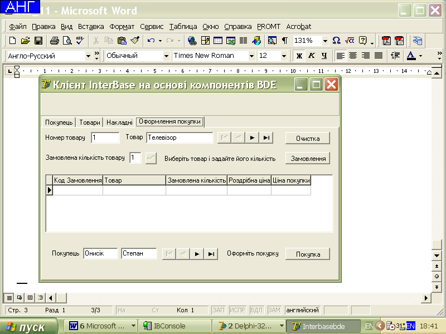Expand the undo history dropdown arrow
The width and height of the screenshot is (446, 334).
[x=160, y=41]
